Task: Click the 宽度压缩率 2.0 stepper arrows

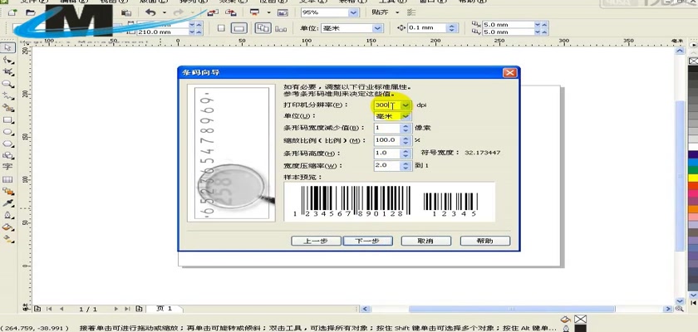Action: pyautogui.click(x=406, y=166)
